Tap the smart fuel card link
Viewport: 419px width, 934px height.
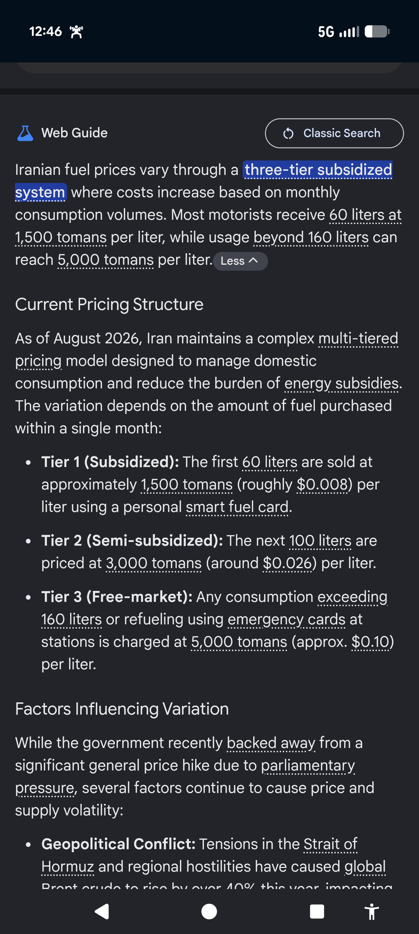[x=237, y=507]
